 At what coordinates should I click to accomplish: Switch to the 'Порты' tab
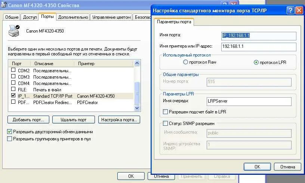[x=47, y=16]
